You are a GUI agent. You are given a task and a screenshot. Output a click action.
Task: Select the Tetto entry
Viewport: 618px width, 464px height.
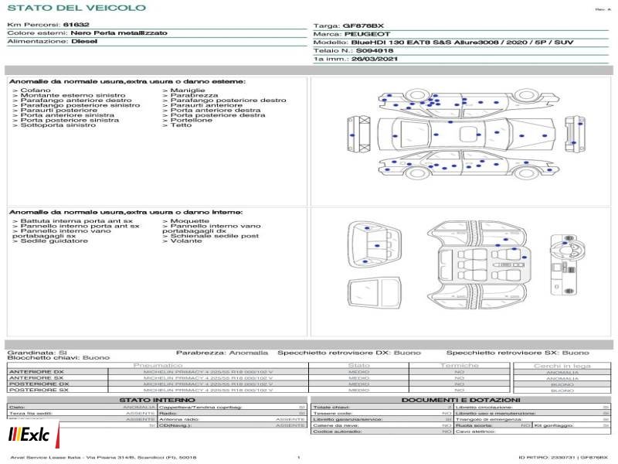pyautogui.click(x=177, y=125)
